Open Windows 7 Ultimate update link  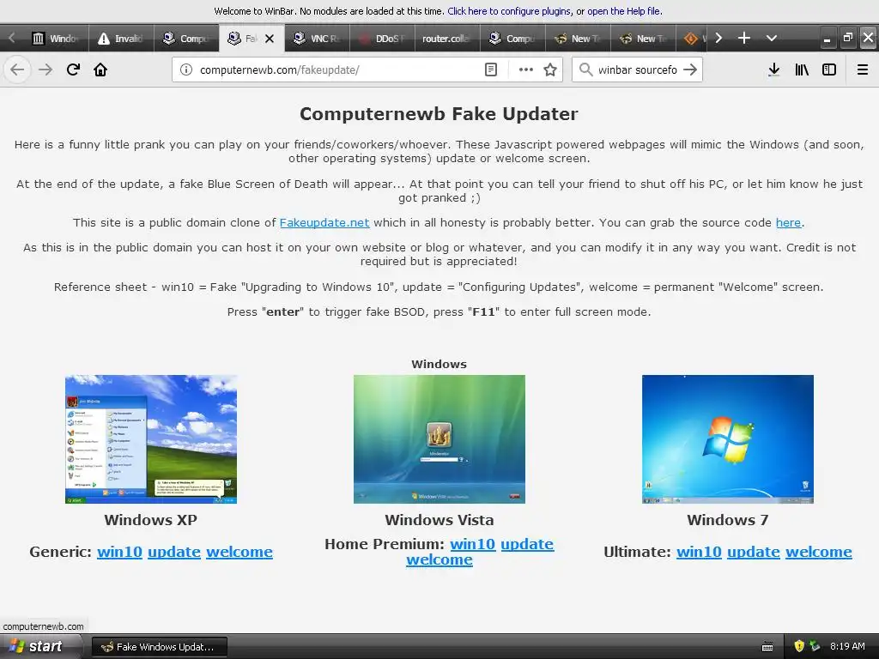pos(754,552)
